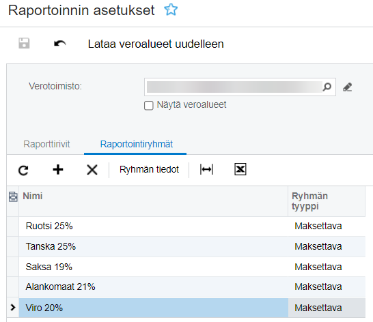The width and height of the screenshot is (373, 322).
Task: Click the save disk icon
Action: (x=24, y=43)
